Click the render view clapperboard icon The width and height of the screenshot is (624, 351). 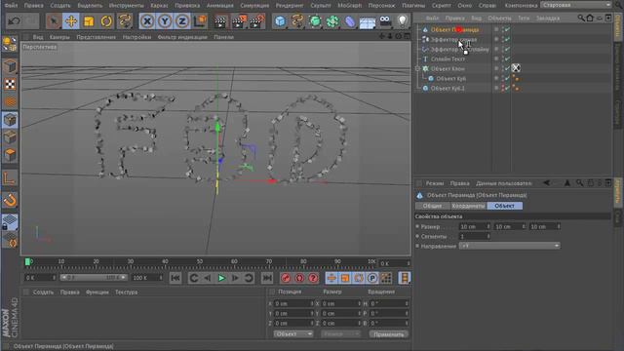[219, 20]
